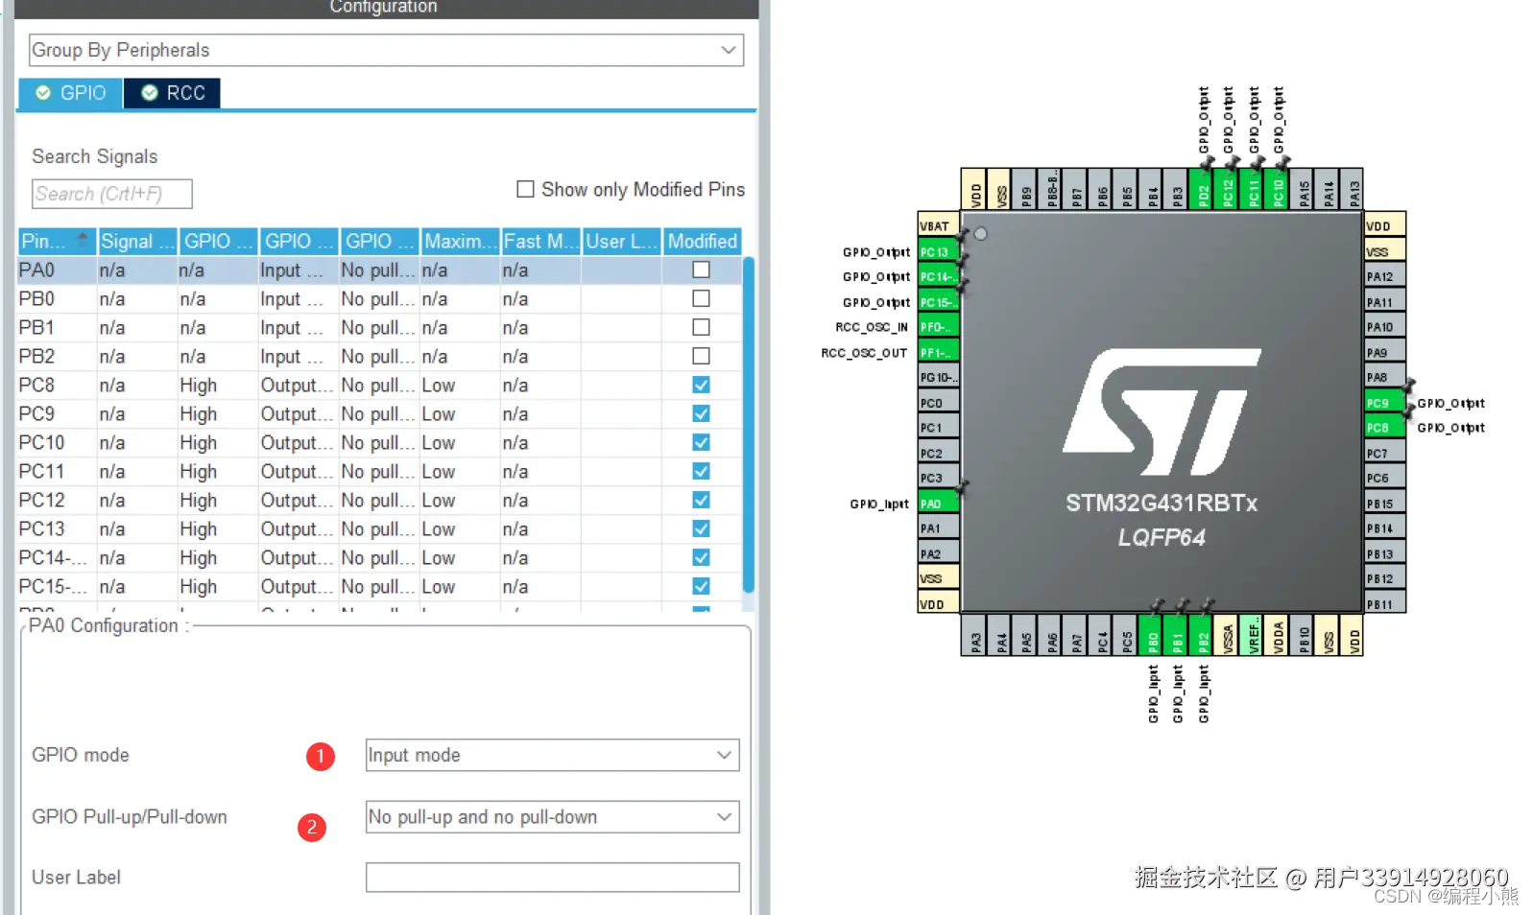Select the PA0 row in pin table
The width and height of the screenshot is (1533, 915).
point(379,270)
